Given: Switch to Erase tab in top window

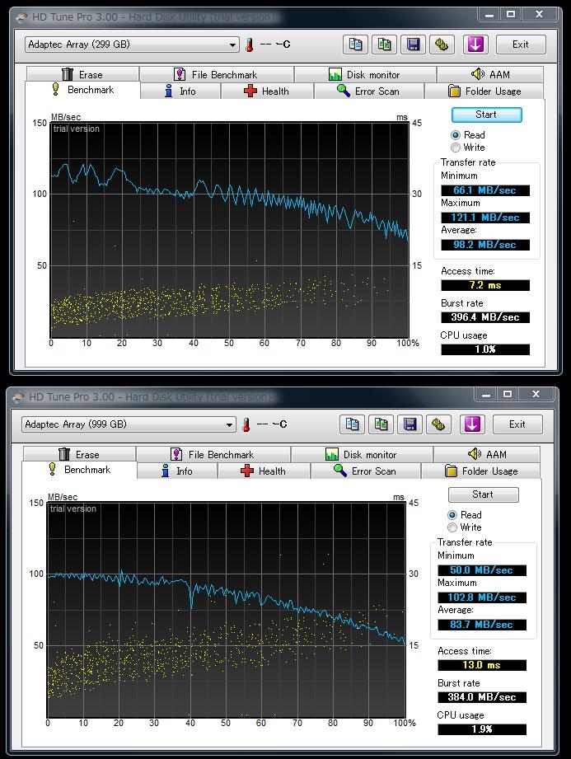Looking at the screenshot, I should coord(82,74).
